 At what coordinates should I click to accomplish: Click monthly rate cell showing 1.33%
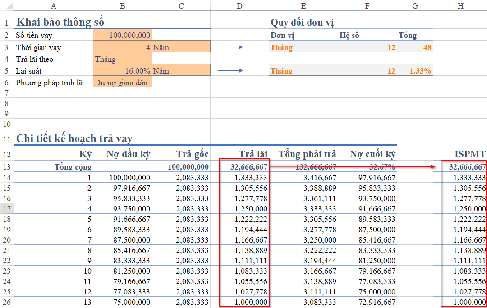415,70
